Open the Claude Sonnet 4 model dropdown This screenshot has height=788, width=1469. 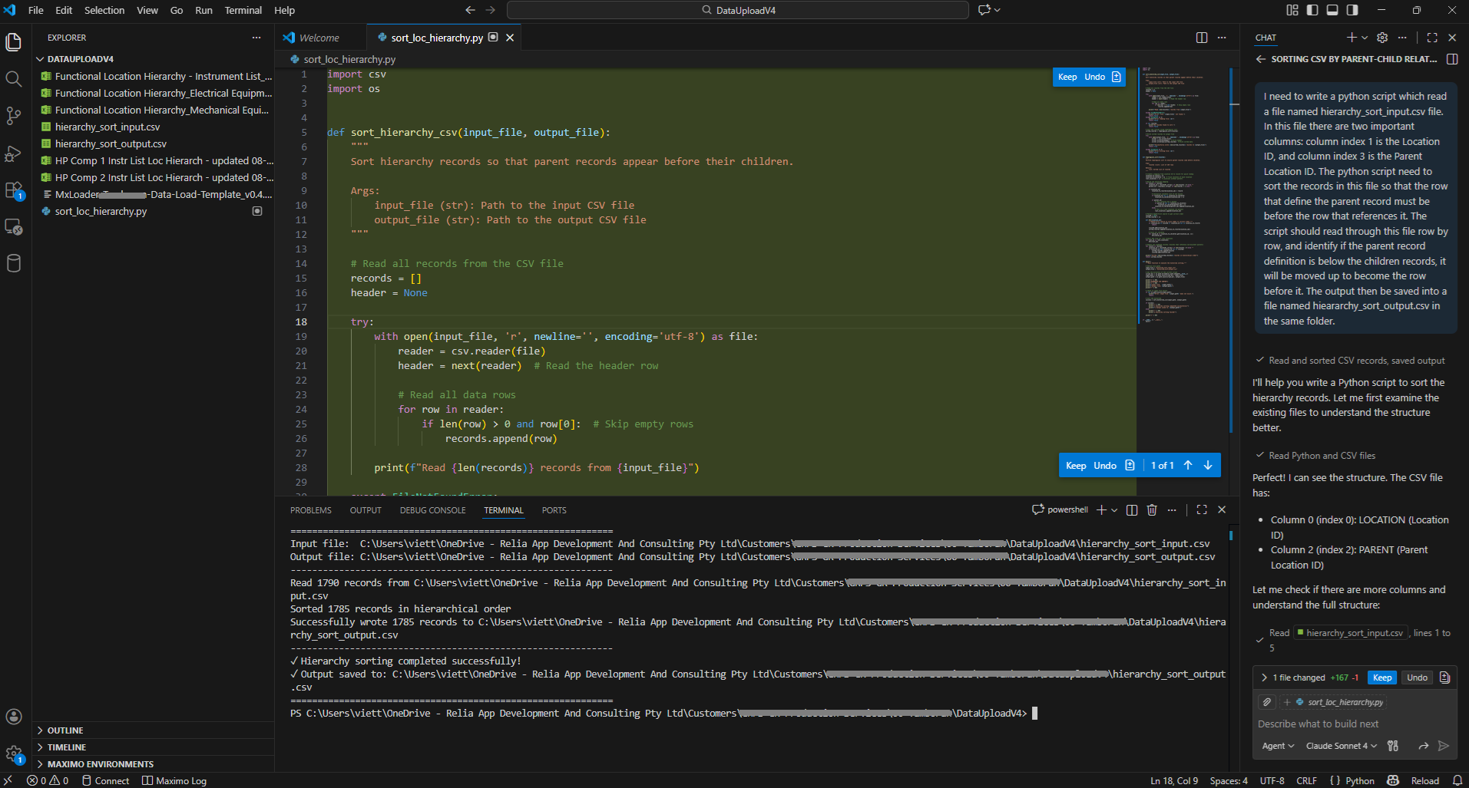click(x=1341, y=746)
